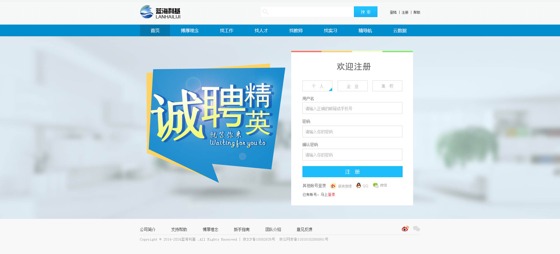Select the 高校 account type

coord(387,86)
